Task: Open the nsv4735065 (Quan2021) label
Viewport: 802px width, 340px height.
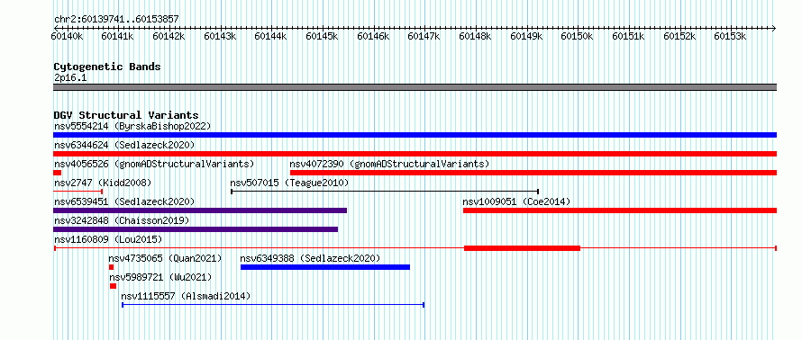Action: [165, 258]
